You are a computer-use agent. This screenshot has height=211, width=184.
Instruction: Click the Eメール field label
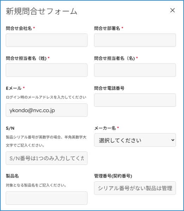pyautogui.click(x=14, y=88)
